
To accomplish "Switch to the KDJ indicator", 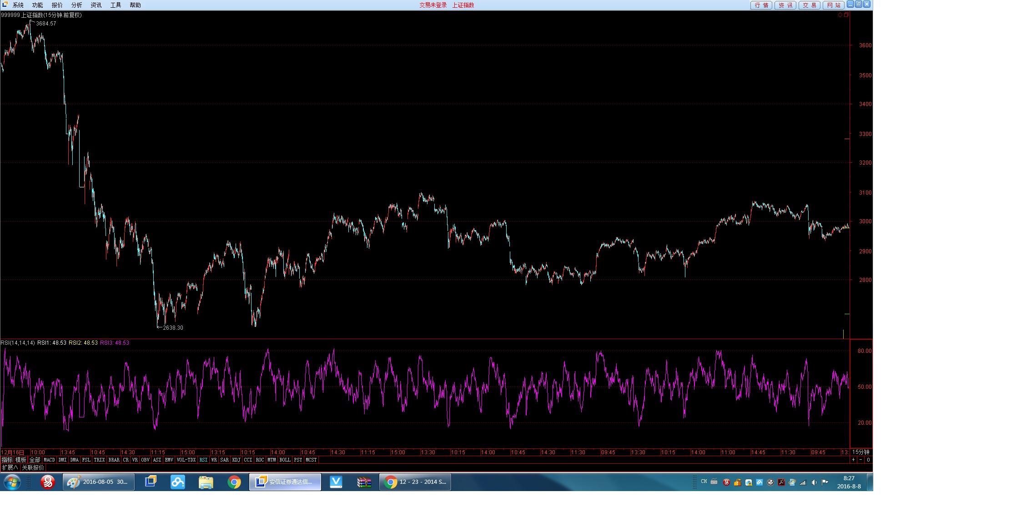I will pos(236,460).
